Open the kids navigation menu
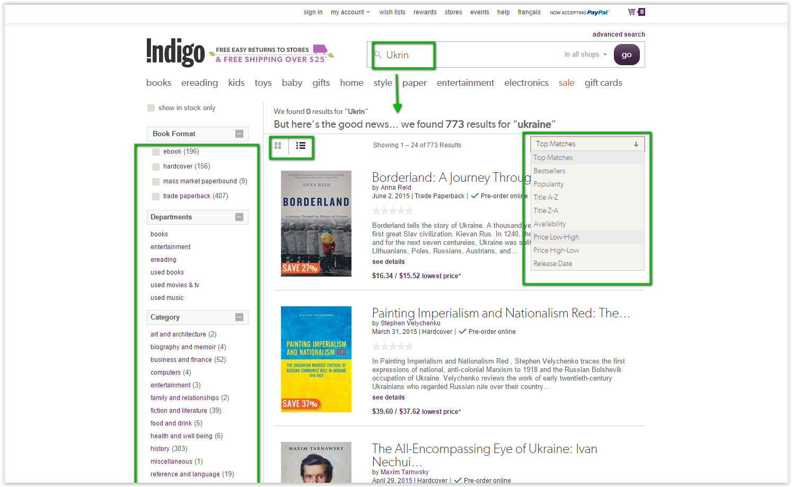Image resolution: width=792 pixels, height=487 pixels. pos(236,83)
